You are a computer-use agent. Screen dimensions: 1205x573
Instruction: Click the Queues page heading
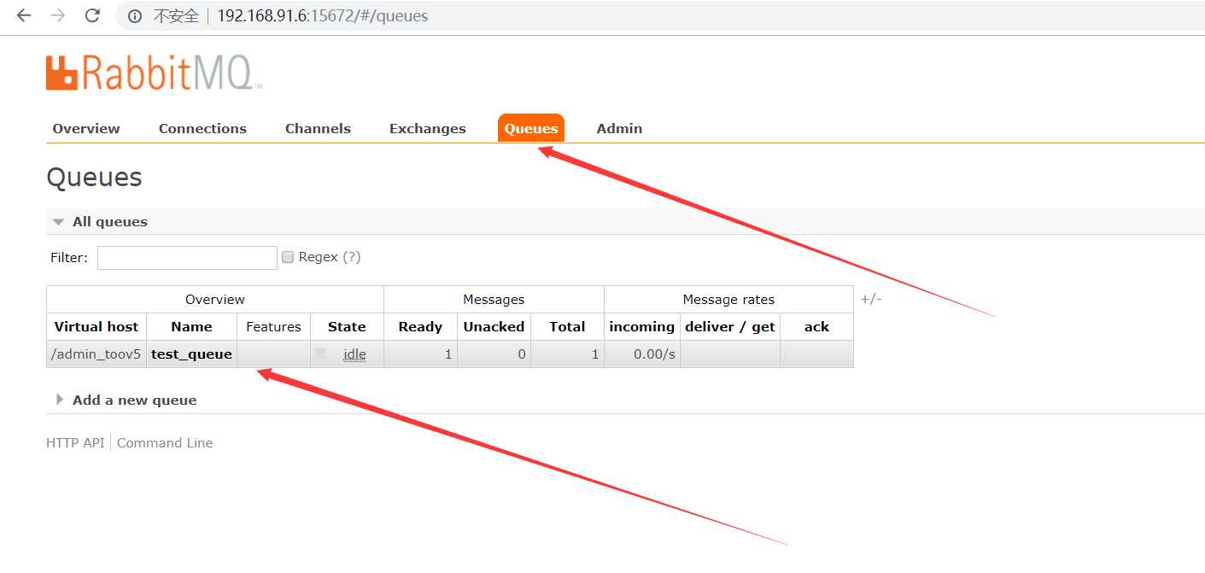pyautogui.click(x=94, y=178)
